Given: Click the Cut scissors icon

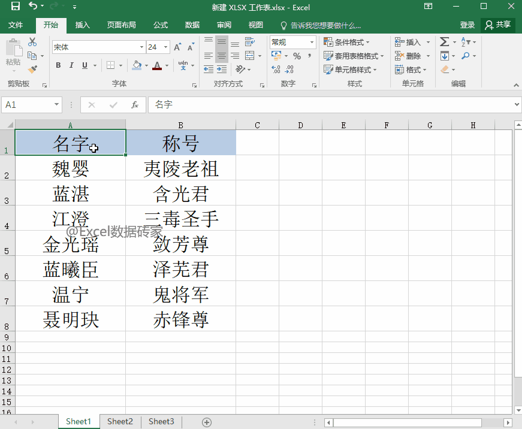Looking at the screenshot, I should (x=32, y=42).
